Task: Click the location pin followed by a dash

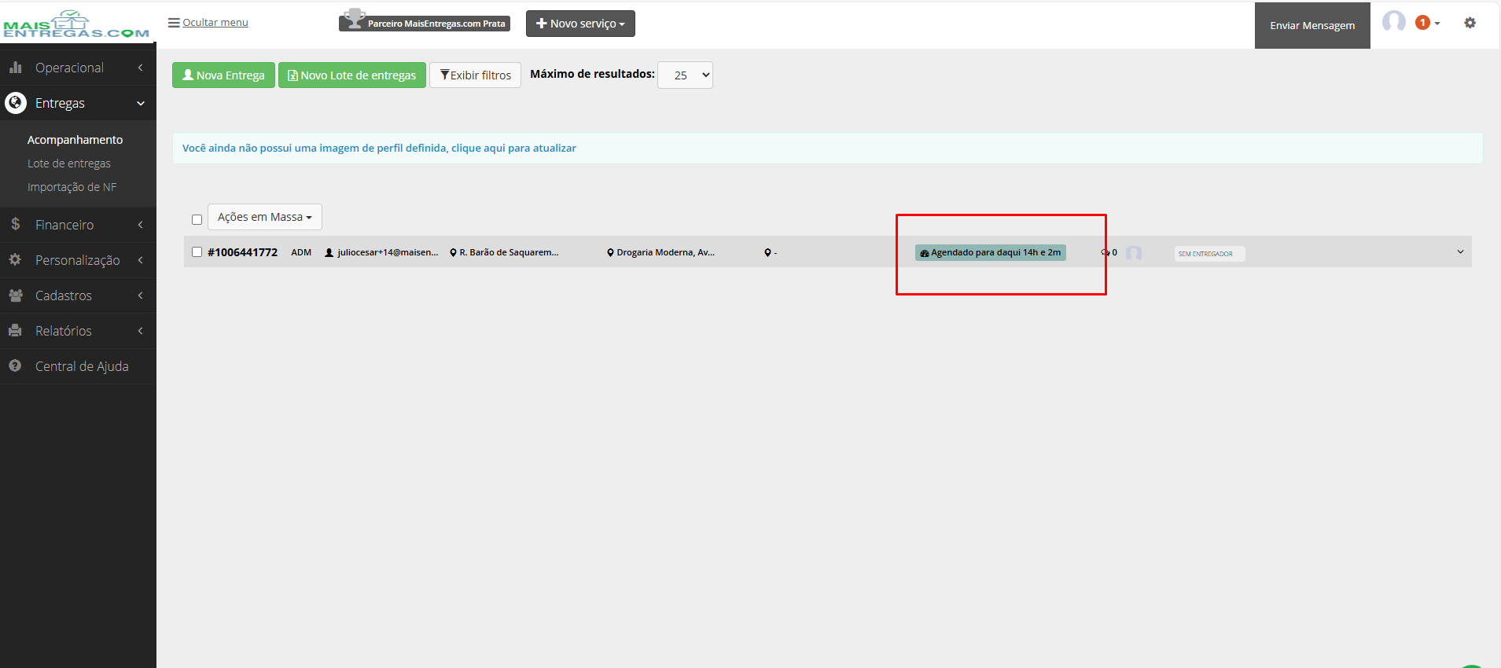Action: coord(771,252)
